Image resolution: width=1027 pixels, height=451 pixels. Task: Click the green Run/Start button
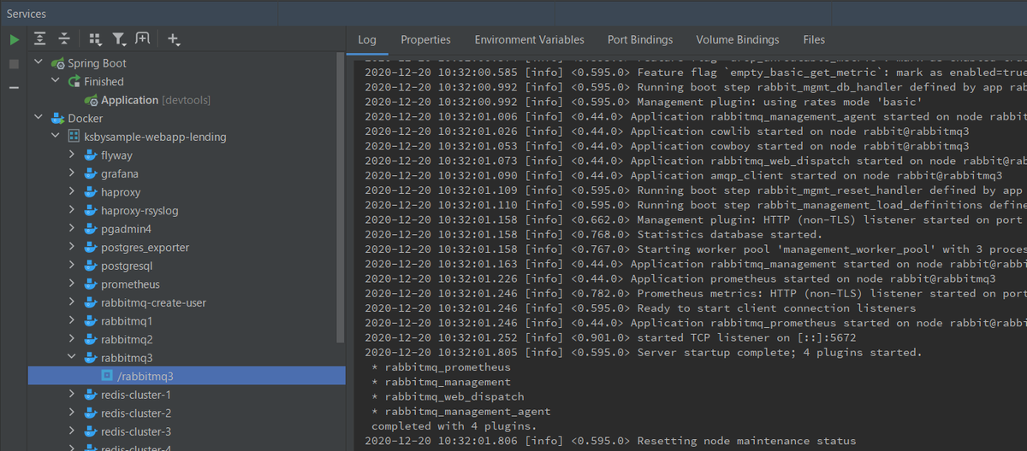(x=14, y=39)
